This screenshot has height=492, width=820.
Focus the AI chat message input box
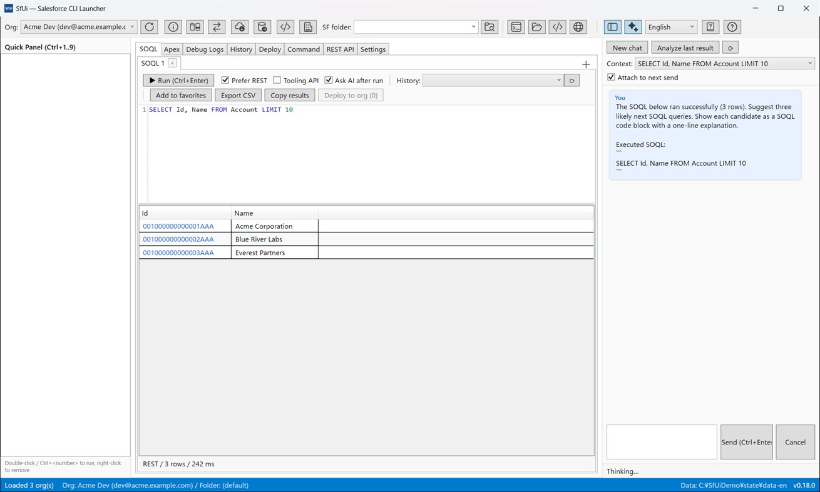click(662, 442)
